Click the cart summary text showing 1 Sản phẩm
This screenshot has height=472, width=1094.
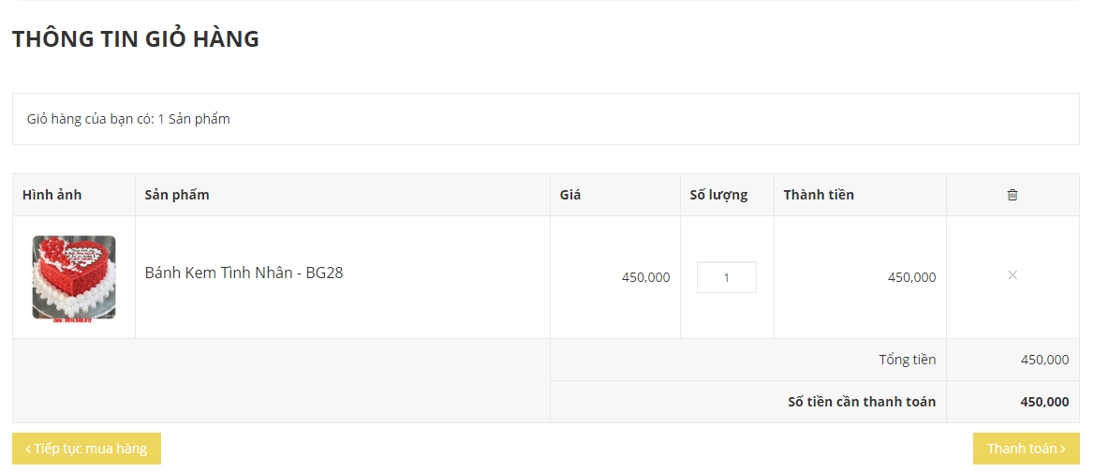[x=128, y=119]
